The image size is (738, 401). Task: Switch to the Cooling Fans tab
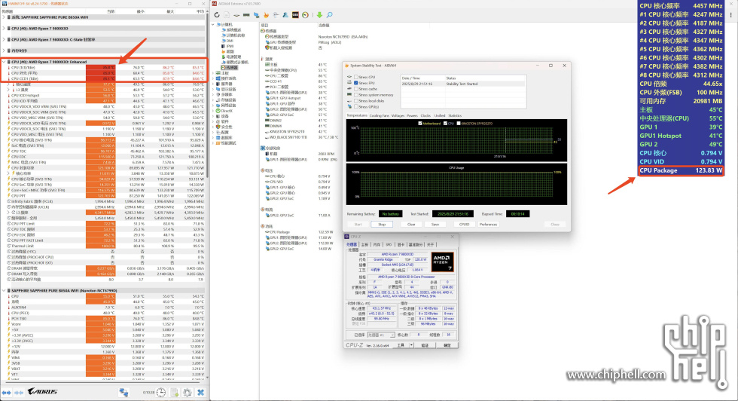(379, 115)
